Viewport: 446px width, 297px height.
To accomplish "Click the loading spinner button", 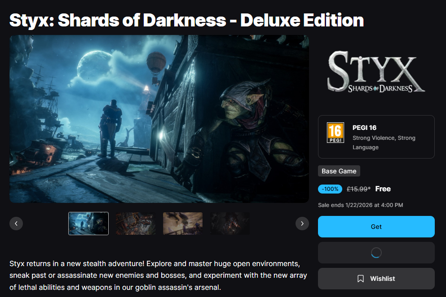I will tap(376, 253).
